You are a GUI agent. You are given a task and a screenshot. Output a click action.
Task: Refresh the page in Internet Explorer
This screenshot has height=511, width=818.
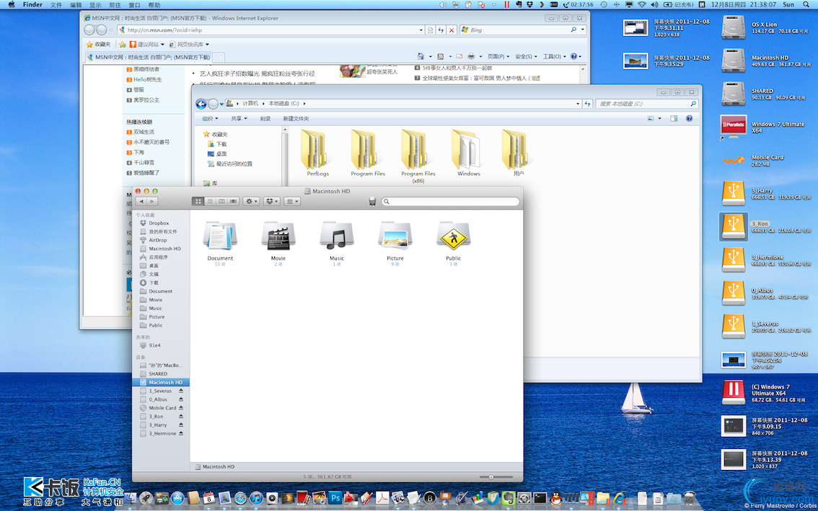[x=441, y=30]
